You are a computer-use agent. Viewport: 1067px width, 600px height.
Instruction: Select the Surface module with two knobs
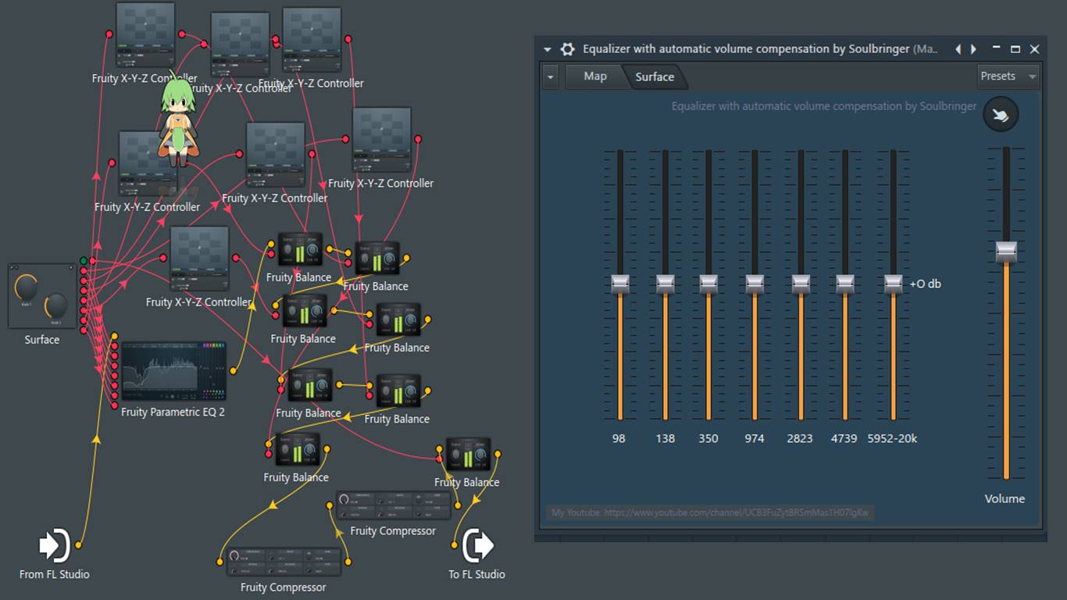tap(42, 296)
